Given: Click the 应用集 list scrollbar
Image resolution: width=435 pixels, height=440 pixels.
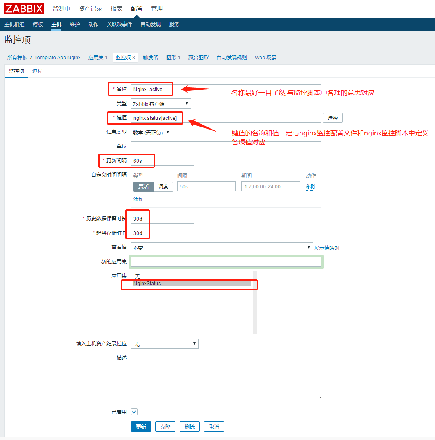Looking at the screenshot, I should coord(255,302).
